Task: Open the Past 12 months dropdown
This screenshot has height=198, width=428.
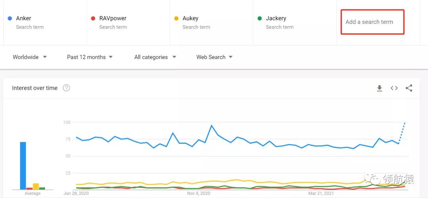Action: [90, 57]
